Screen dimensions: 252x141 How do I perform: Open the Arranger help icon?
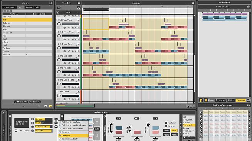[193, 3]
